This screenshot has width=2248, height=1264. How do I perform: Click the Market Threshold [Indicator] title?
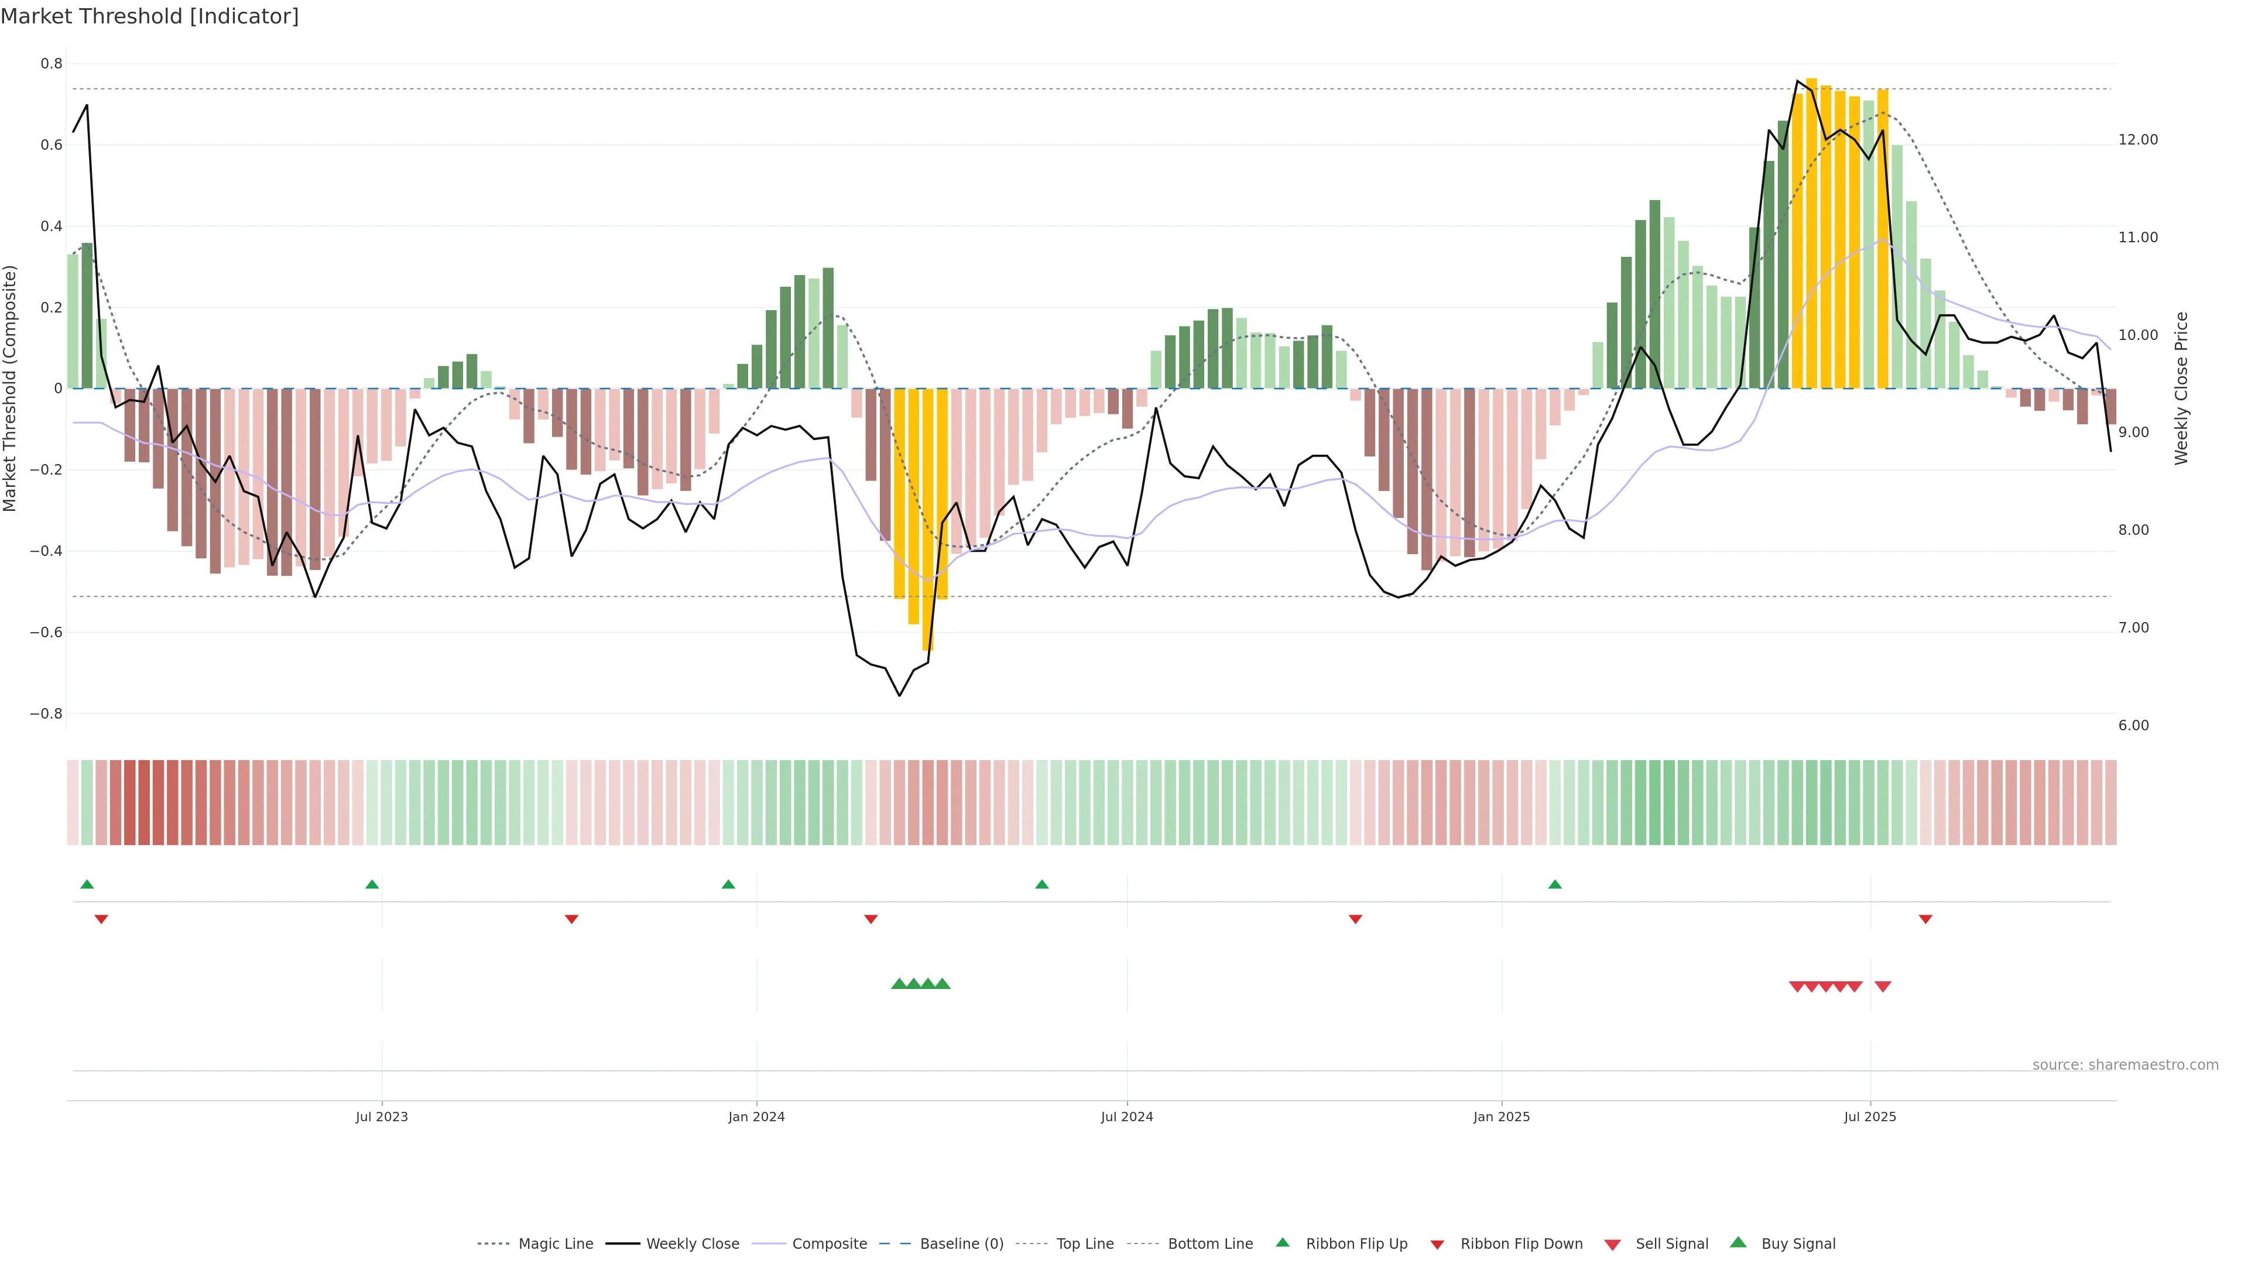click(149, 16)
